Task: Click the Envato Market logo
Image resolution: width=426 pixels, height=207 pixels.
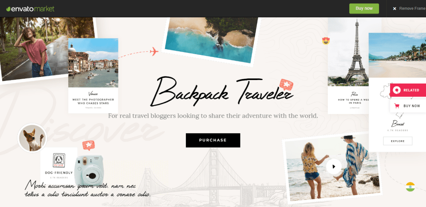Action: coord(30,9)
